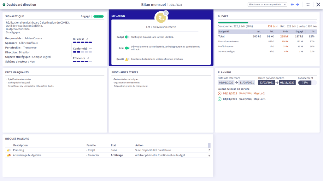Screen dimensions: 323x181
Task: Click the Planning risk warning icon
Action: [9, 150]
